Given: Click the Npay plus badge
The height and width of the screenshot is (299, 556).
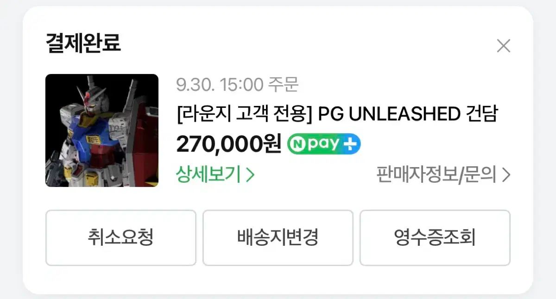Looking at the screenshot, I should [324, 144].
